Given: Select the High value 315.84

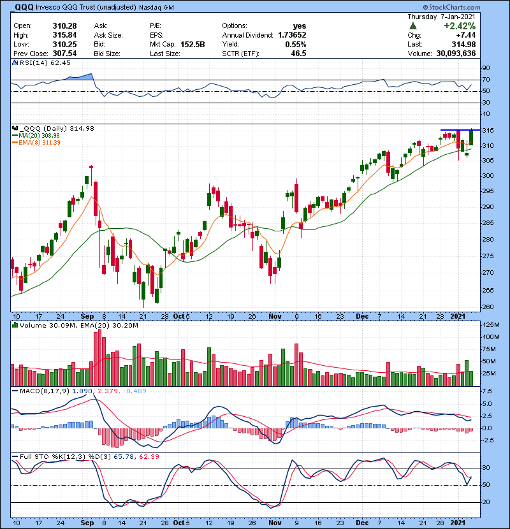Looking at the screenshot, I should click(x=64, y=35).
